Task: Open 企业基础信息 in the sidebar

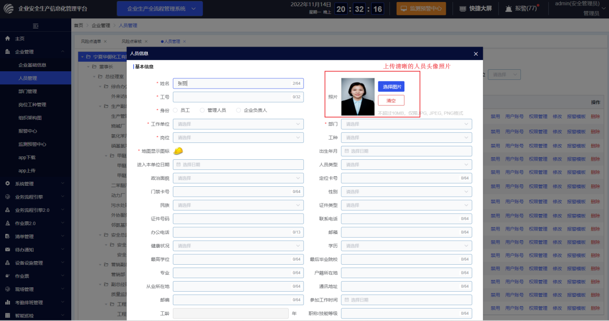Action: pyautogui.click(x=32, y=65)
